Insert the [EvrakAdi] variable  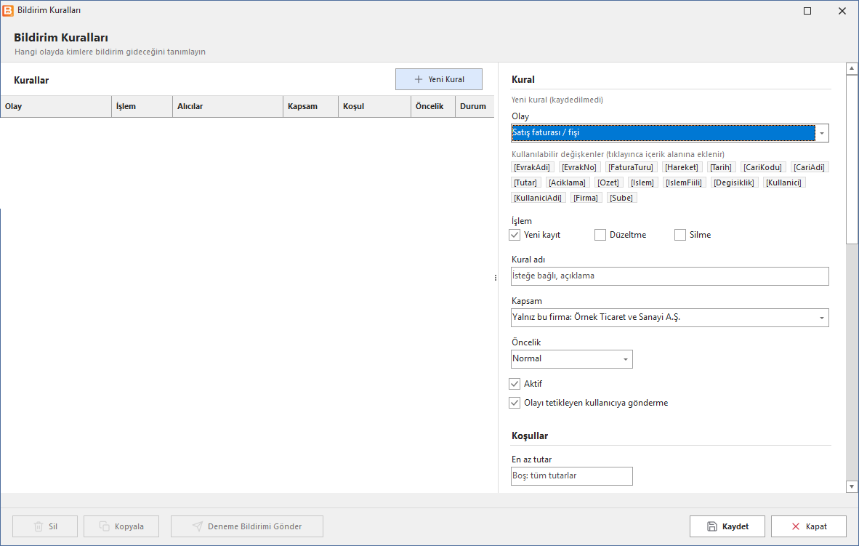[x=532, y=167]
